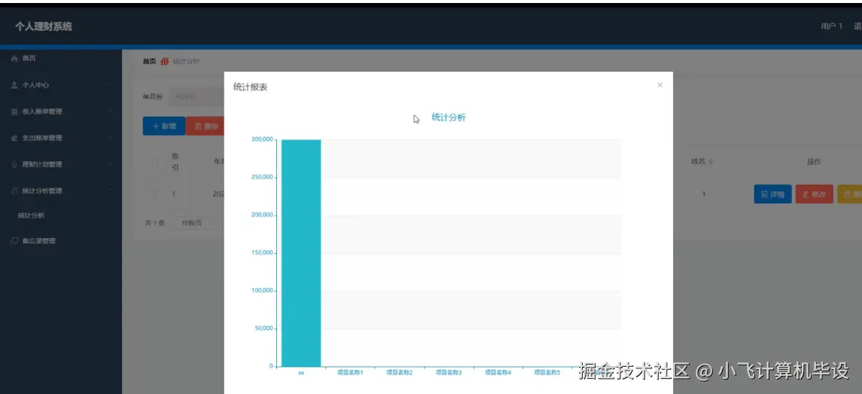Close the 统计报表 dialog with the X
The height and width of the screenshot is (394, 862).
tap(659, 84)
